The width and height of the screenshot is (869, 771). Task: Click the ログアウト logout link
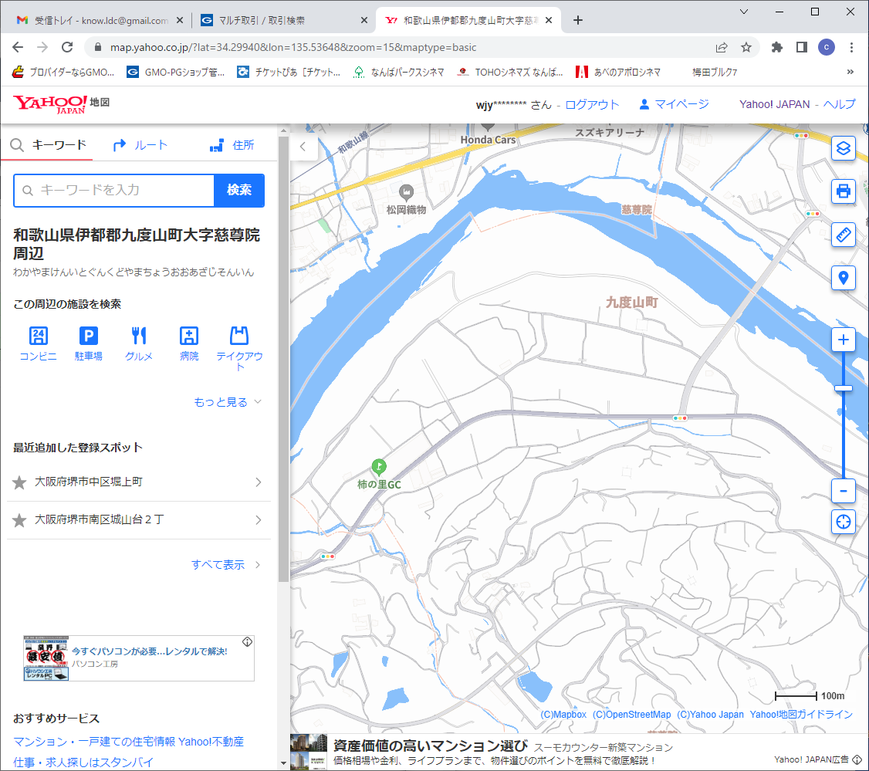592,105
